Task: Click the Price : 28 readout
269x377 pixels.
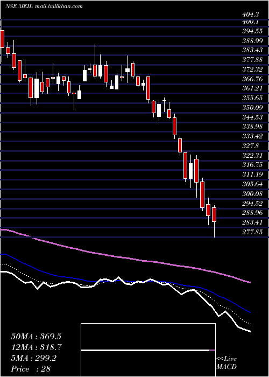Action: 31,369
